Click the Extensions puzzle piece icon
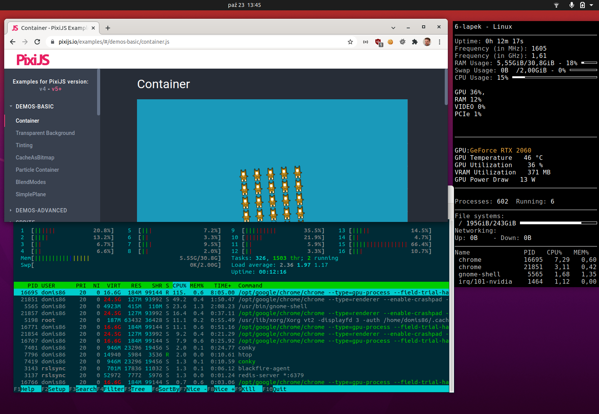Viewport: 599px width, 414px height. point(414,42)
